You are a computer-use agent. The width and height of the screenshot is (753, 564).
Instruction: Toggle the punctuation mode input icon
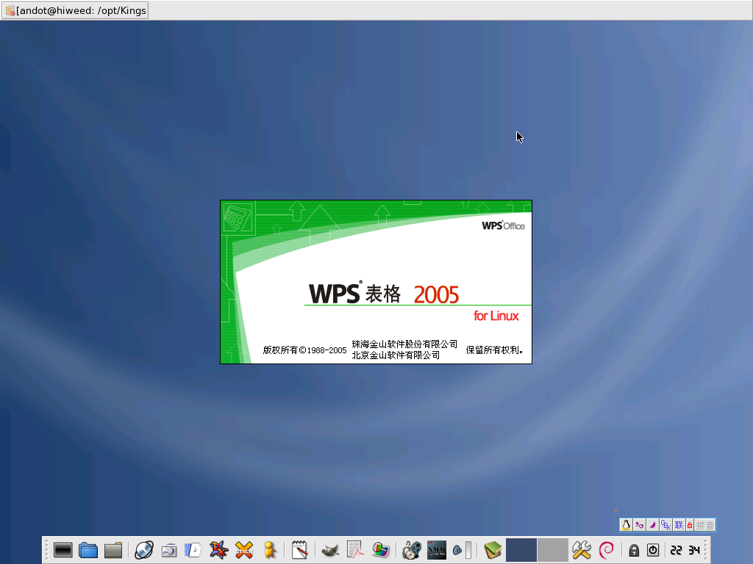point(639,525)
